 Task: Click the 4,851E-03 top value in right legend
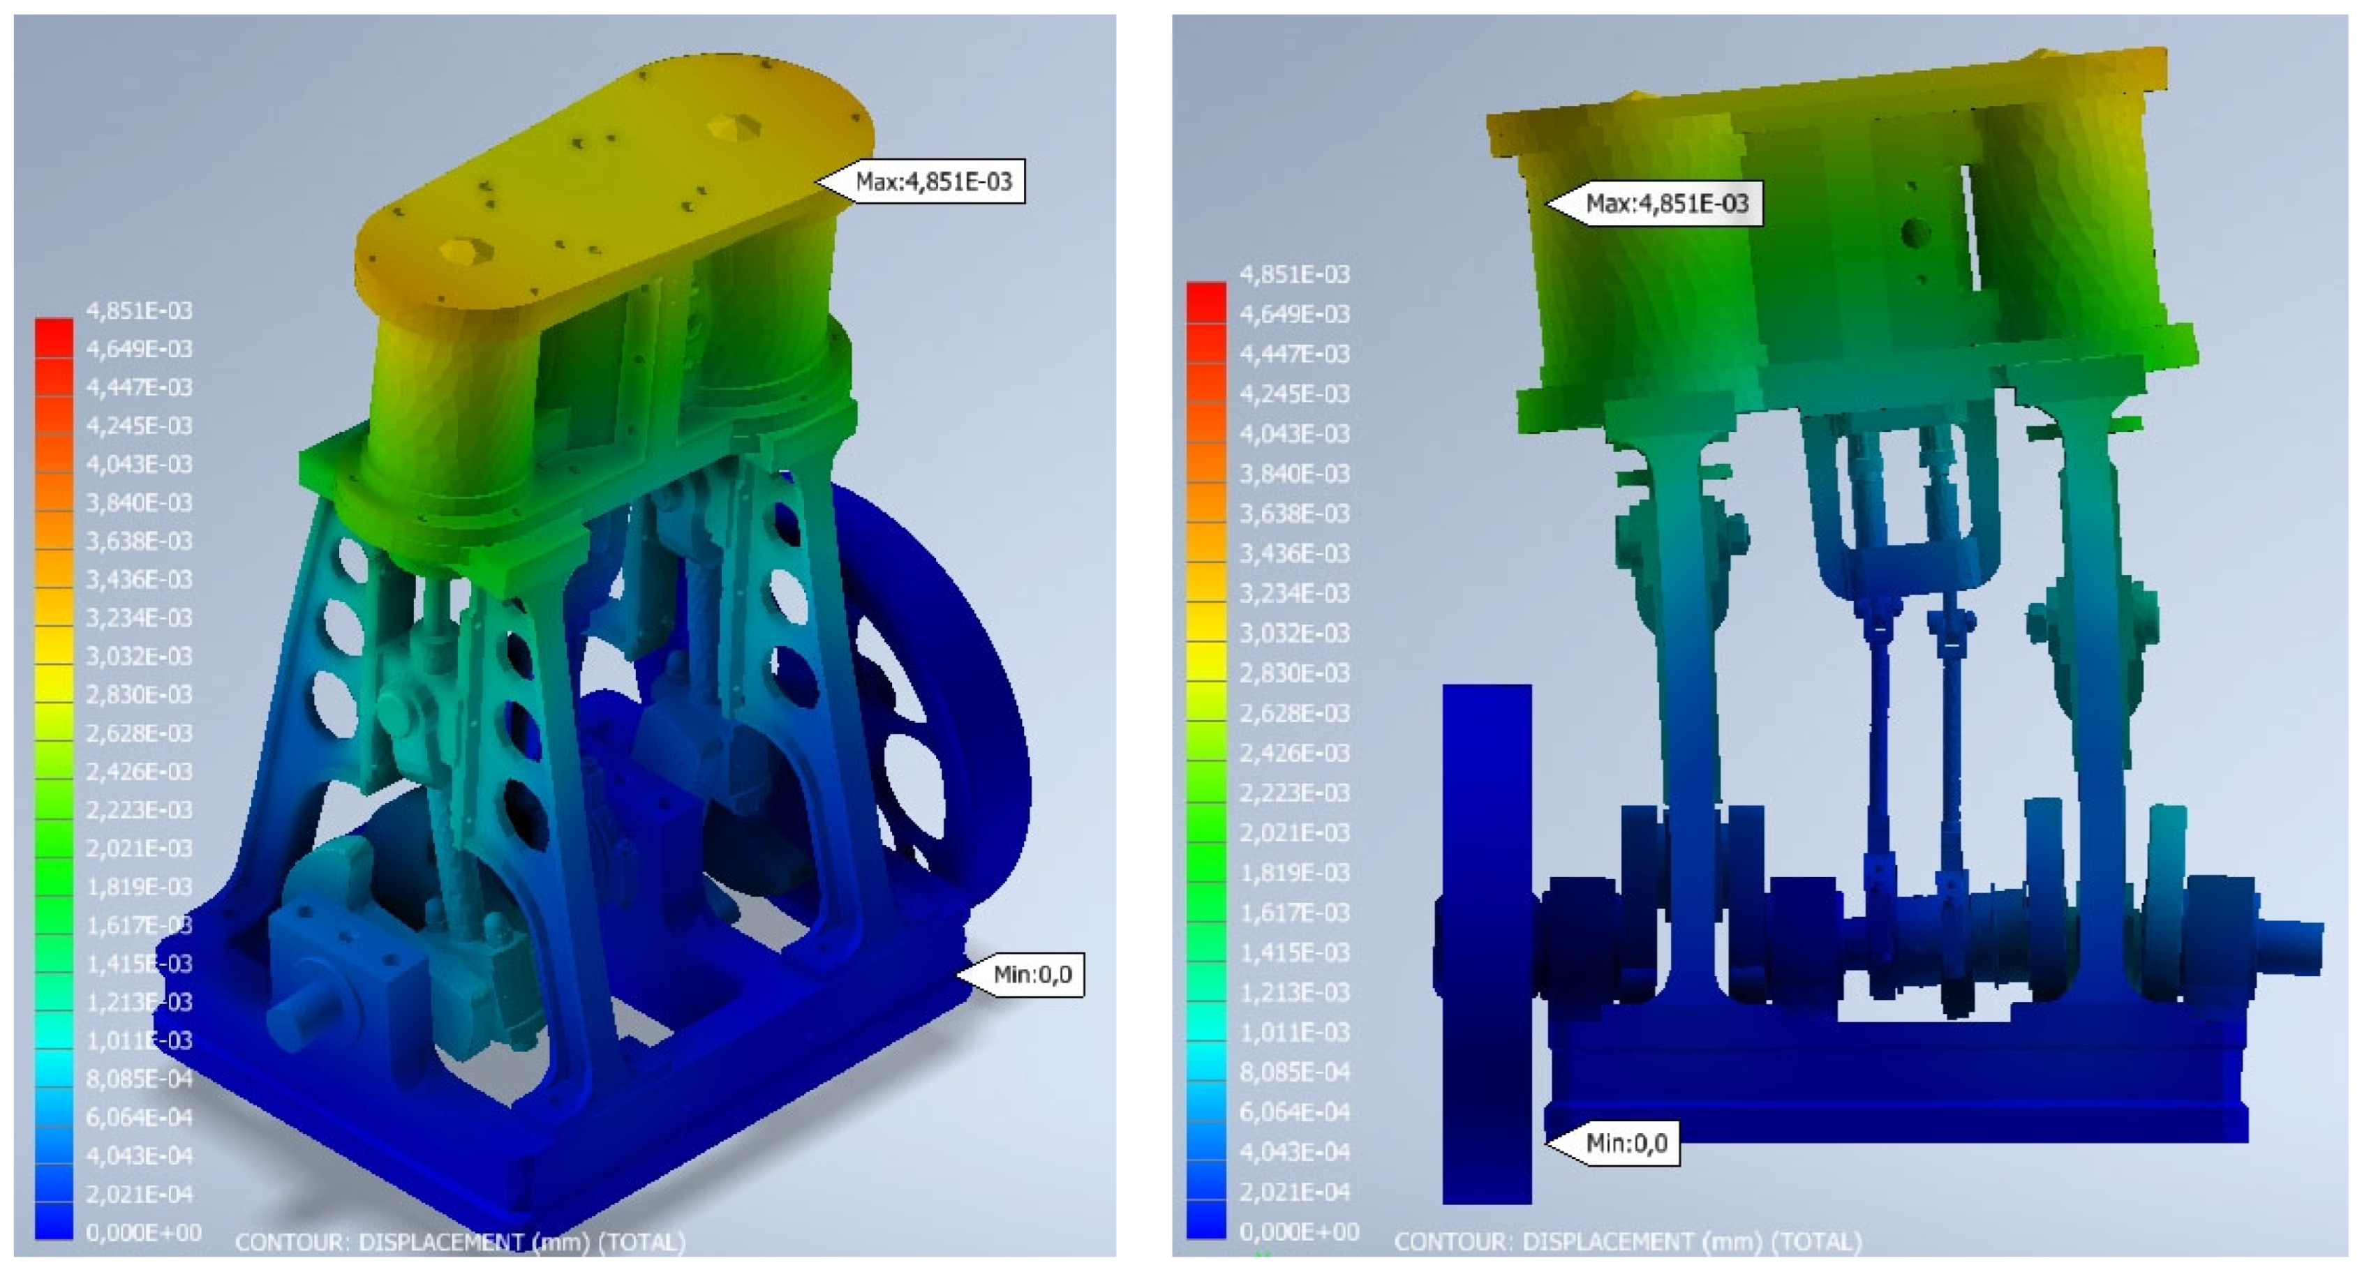click(1294, 274)
